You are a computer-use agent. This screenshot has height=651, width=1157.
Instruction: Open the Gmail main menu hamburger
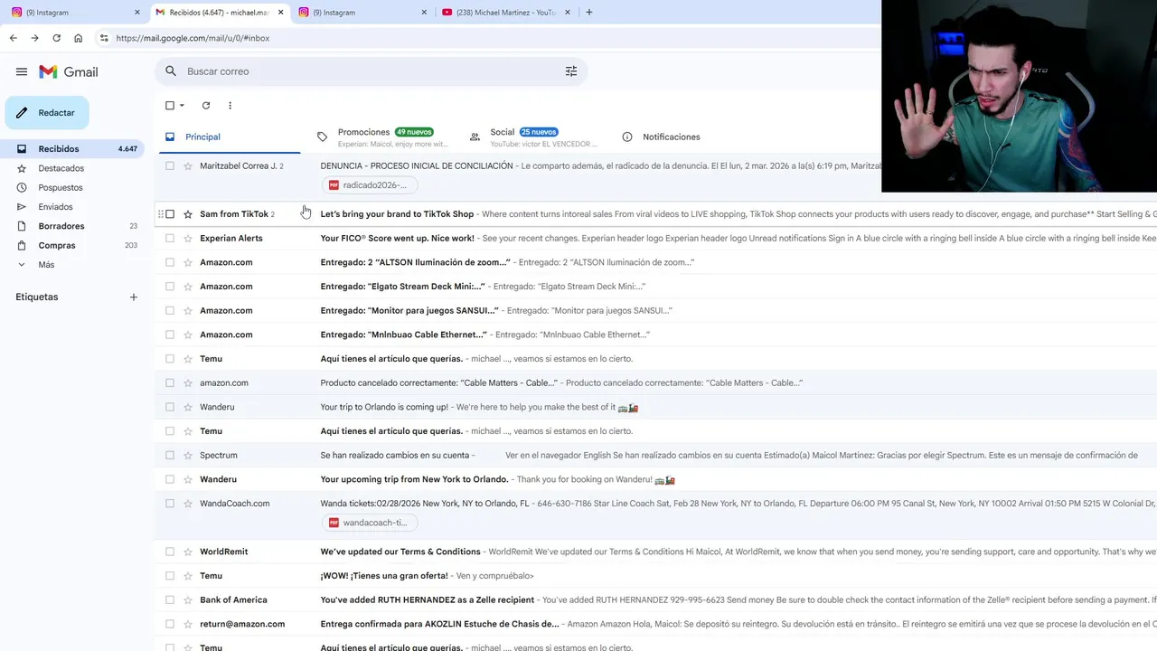tap(22, 71)
